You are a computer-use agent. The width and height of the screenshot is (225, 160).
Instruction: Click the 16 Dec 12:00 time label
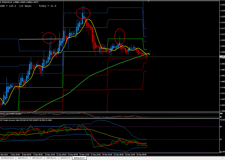click(84, 155)
